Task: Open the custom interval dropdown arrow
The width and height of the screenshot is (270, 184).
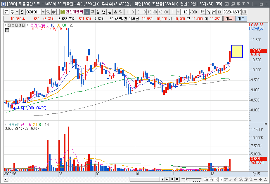Action: [178, 12]
